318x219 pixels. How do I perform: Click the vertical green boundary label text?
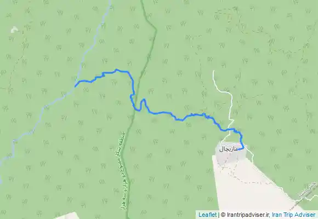(x=122, y=171)
